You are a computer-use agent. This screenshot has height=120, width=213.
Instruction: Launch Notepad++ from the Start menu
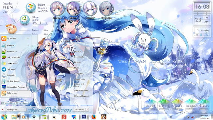15,51
